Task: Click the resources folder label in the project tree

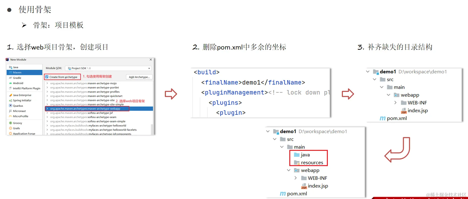Action: point(312,163)
